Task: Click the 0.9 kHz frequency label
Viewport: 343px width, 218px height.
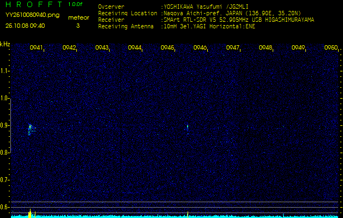Action: [4, 125]
